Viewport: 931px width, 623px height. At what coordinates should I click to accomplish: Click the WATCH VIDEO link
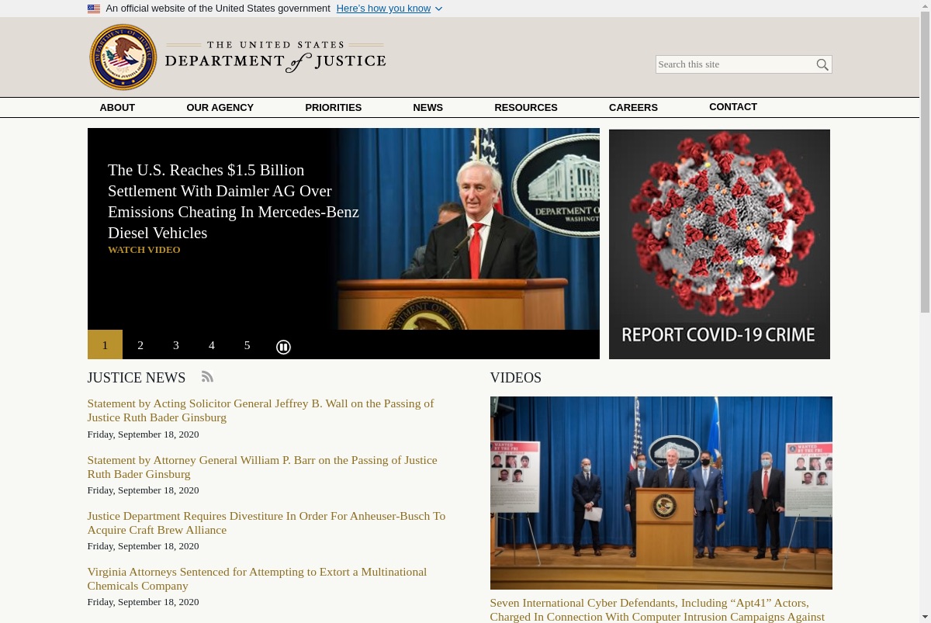(x=144, y=250)
